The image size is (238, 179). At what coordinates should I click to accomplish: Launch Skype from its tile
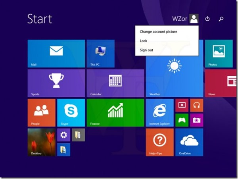(71, 112)
